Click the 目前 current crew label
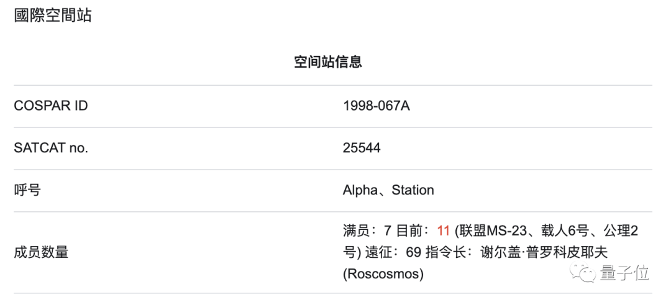This screenshot has width=671, height=302. point(409,231)
